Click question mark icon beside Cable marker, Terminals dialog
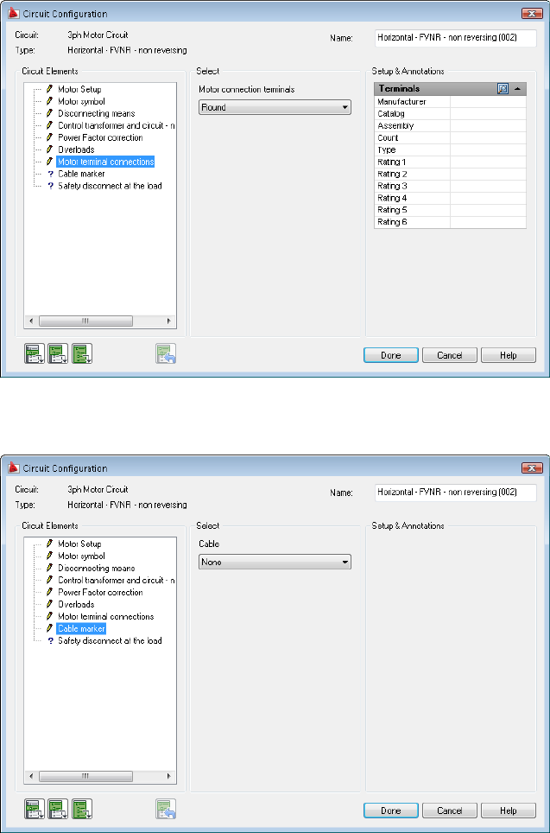Image resolution: width=550 pixels, height=833 pixels. click(50, 174)
